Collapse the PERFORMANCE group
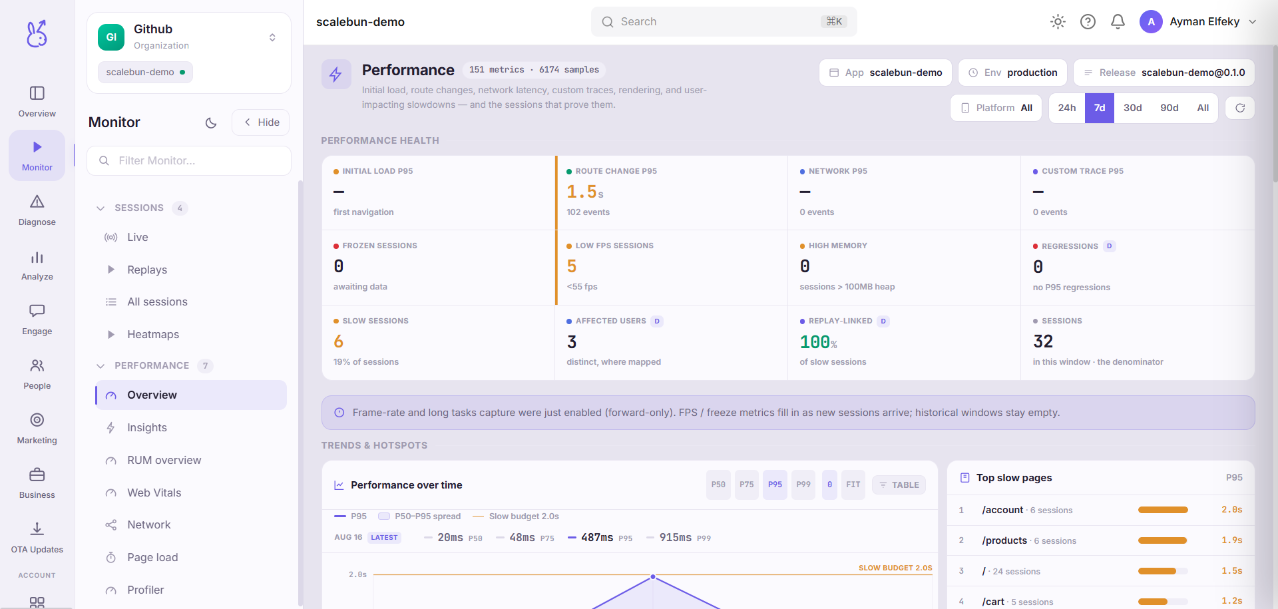 click(x=154, y=365)
